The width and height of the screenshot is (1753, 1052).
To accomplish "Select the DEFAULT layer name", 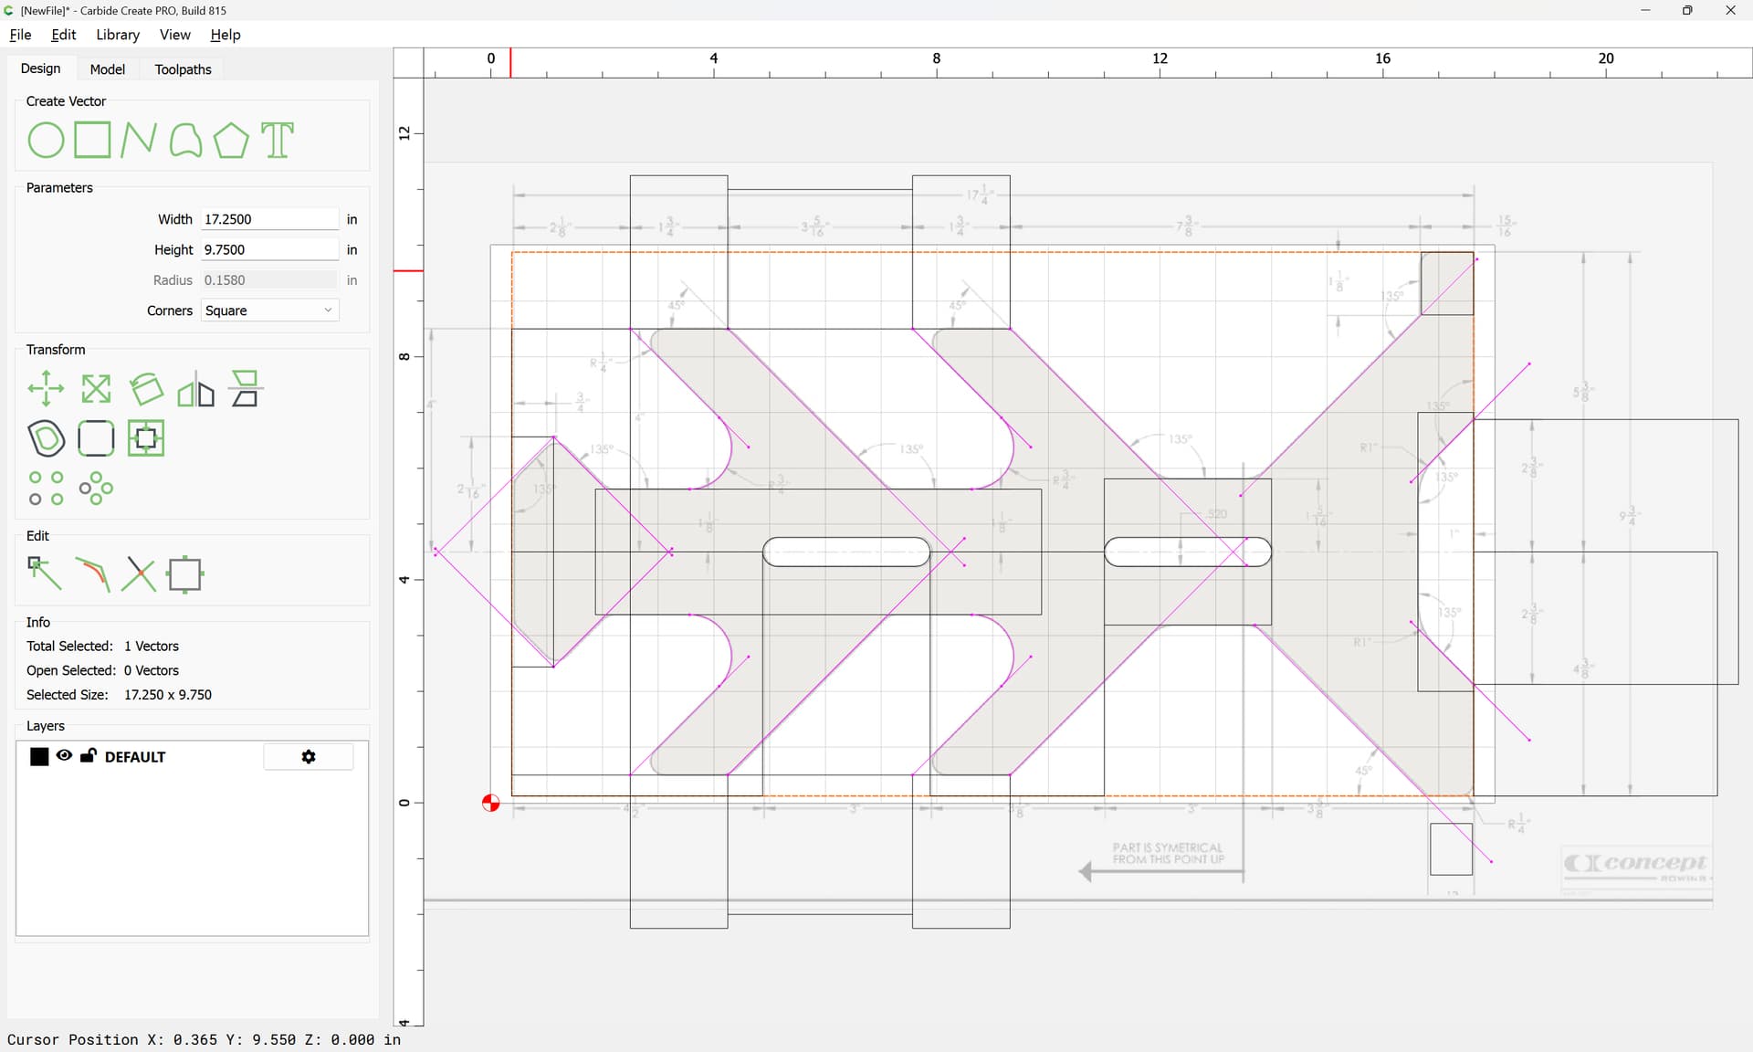I will click(135, 757).
